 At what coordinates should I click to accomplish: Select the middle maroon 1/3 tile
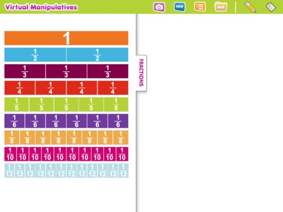point(66,71)
